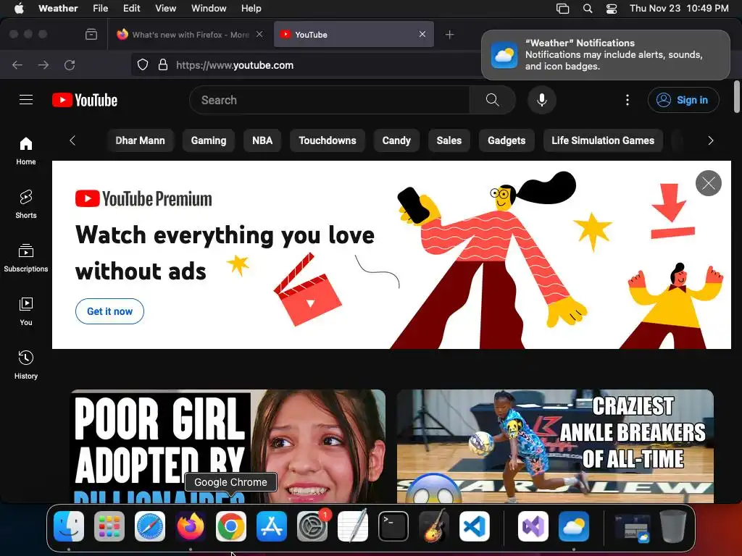
Task: Click Firefox back arrow button
Action: [17, 64]
